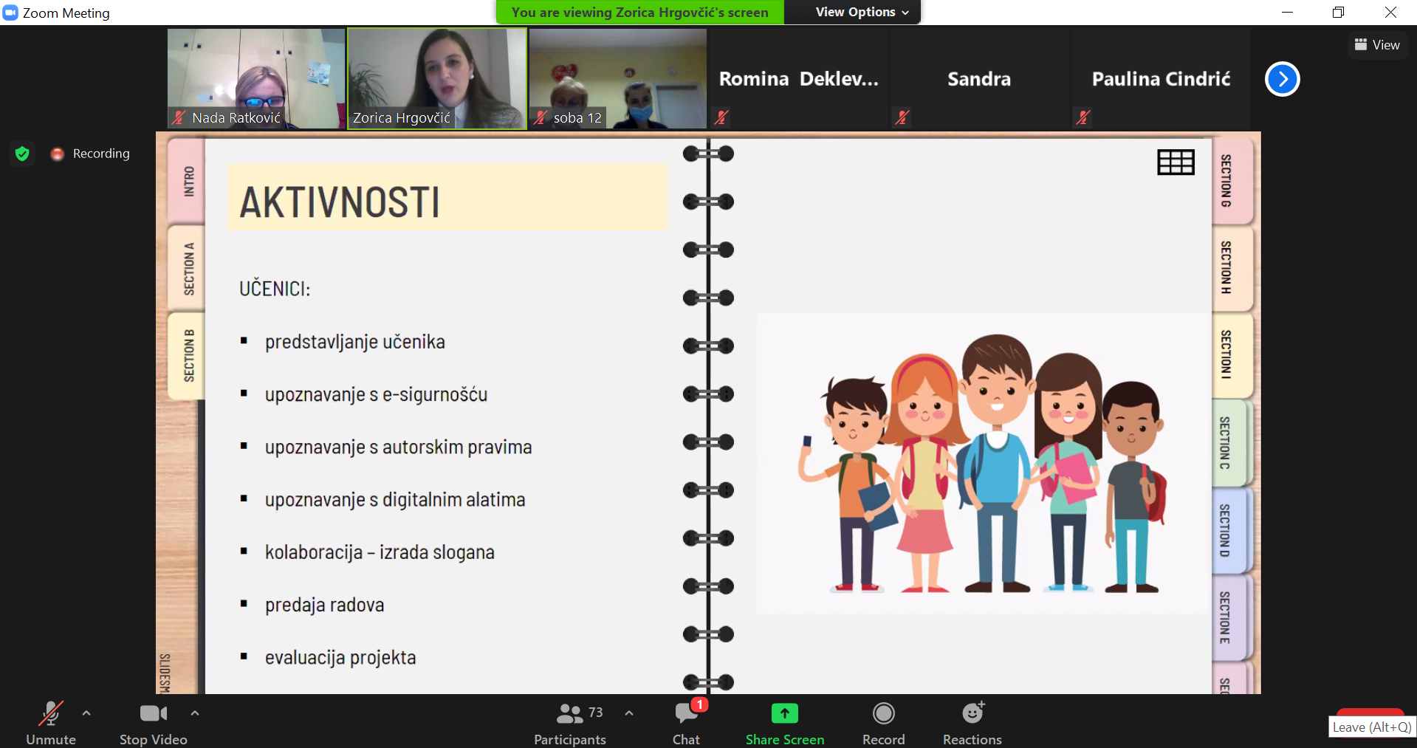
Task: Click the View layout button
Action: pos(1377,45)
